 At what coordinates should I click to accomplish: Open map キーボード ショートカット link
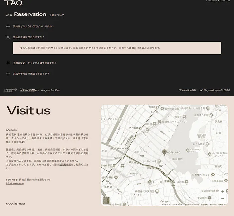pos(172,205)
